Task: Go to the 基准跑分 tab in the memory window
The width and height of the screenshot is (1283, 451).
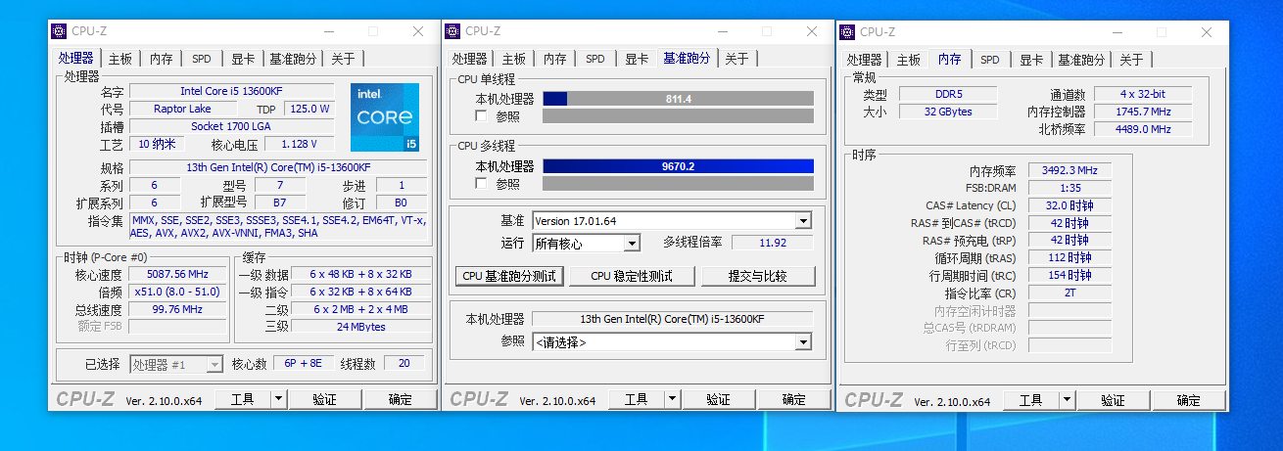Action: [1081, 61]
